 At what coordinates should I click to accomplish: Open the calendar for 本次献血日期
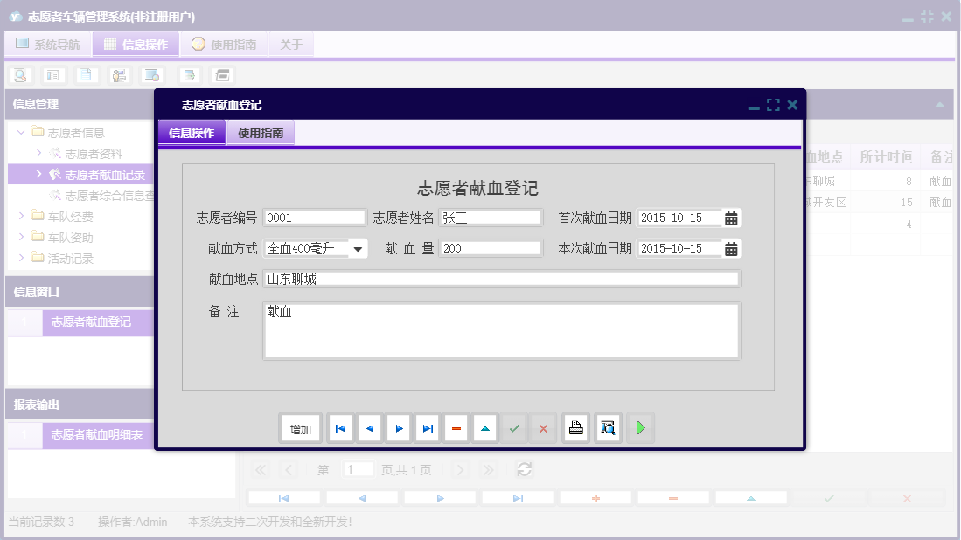[x=733, y=248]
